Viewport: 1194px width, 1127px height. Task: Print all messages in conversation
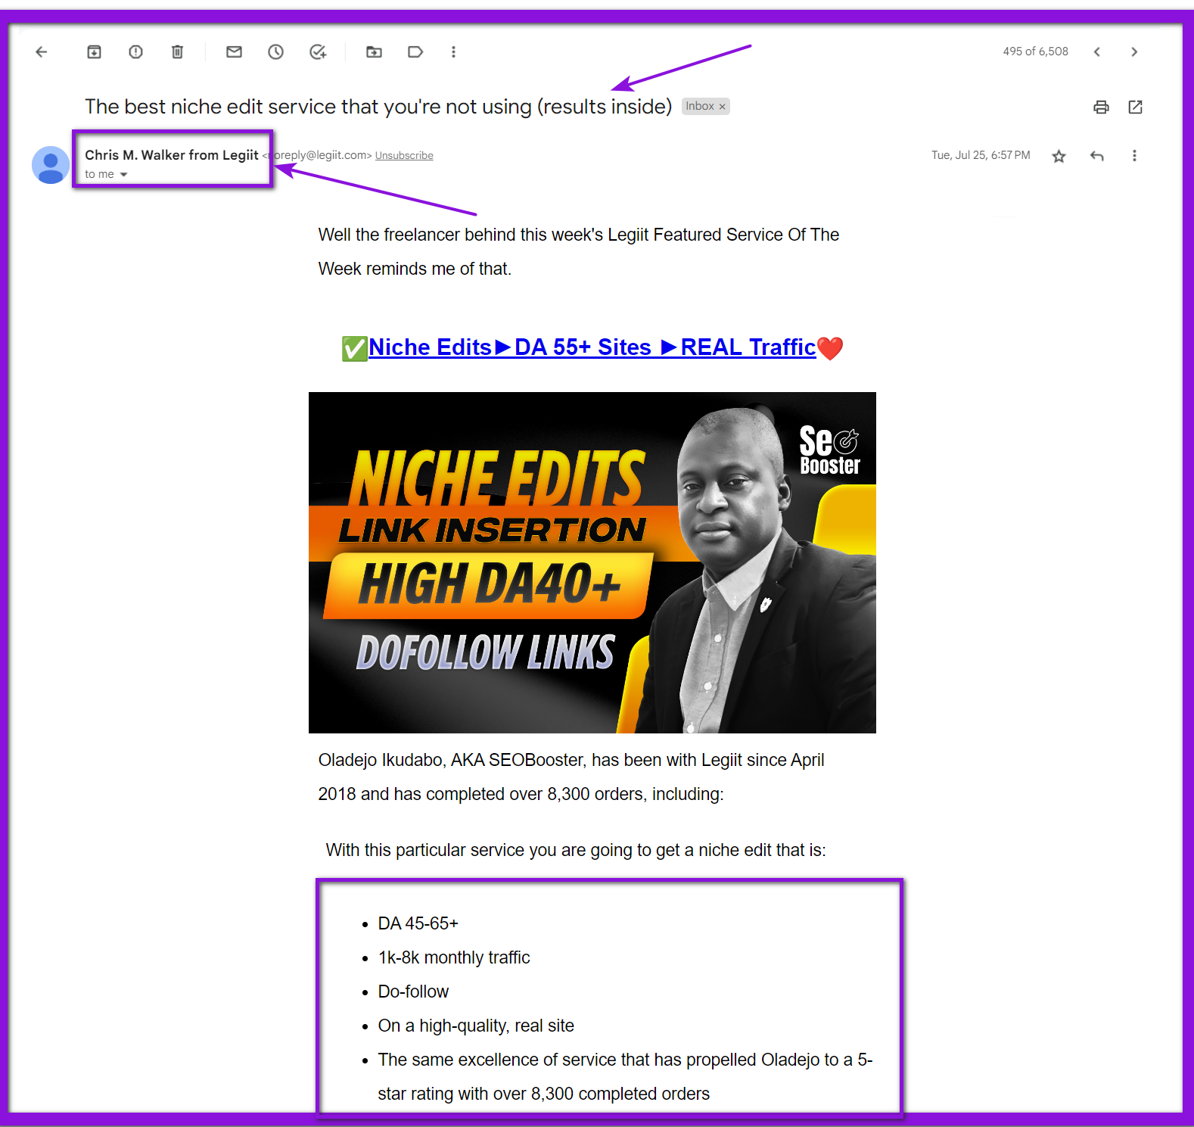coord(1101,107)
